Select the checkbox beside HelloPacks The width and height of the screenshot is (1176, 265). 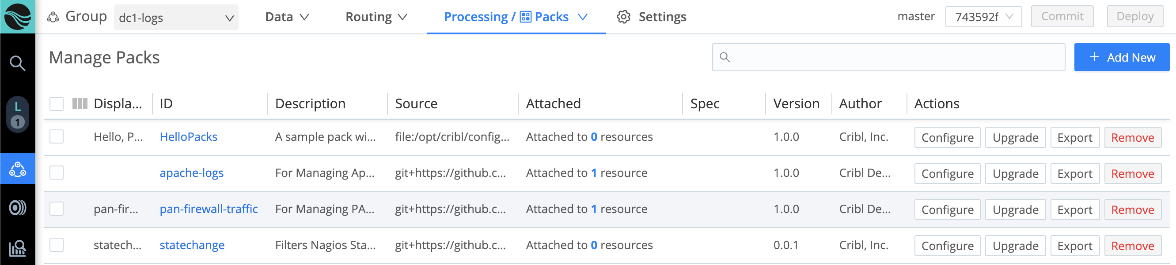[56, 136]
